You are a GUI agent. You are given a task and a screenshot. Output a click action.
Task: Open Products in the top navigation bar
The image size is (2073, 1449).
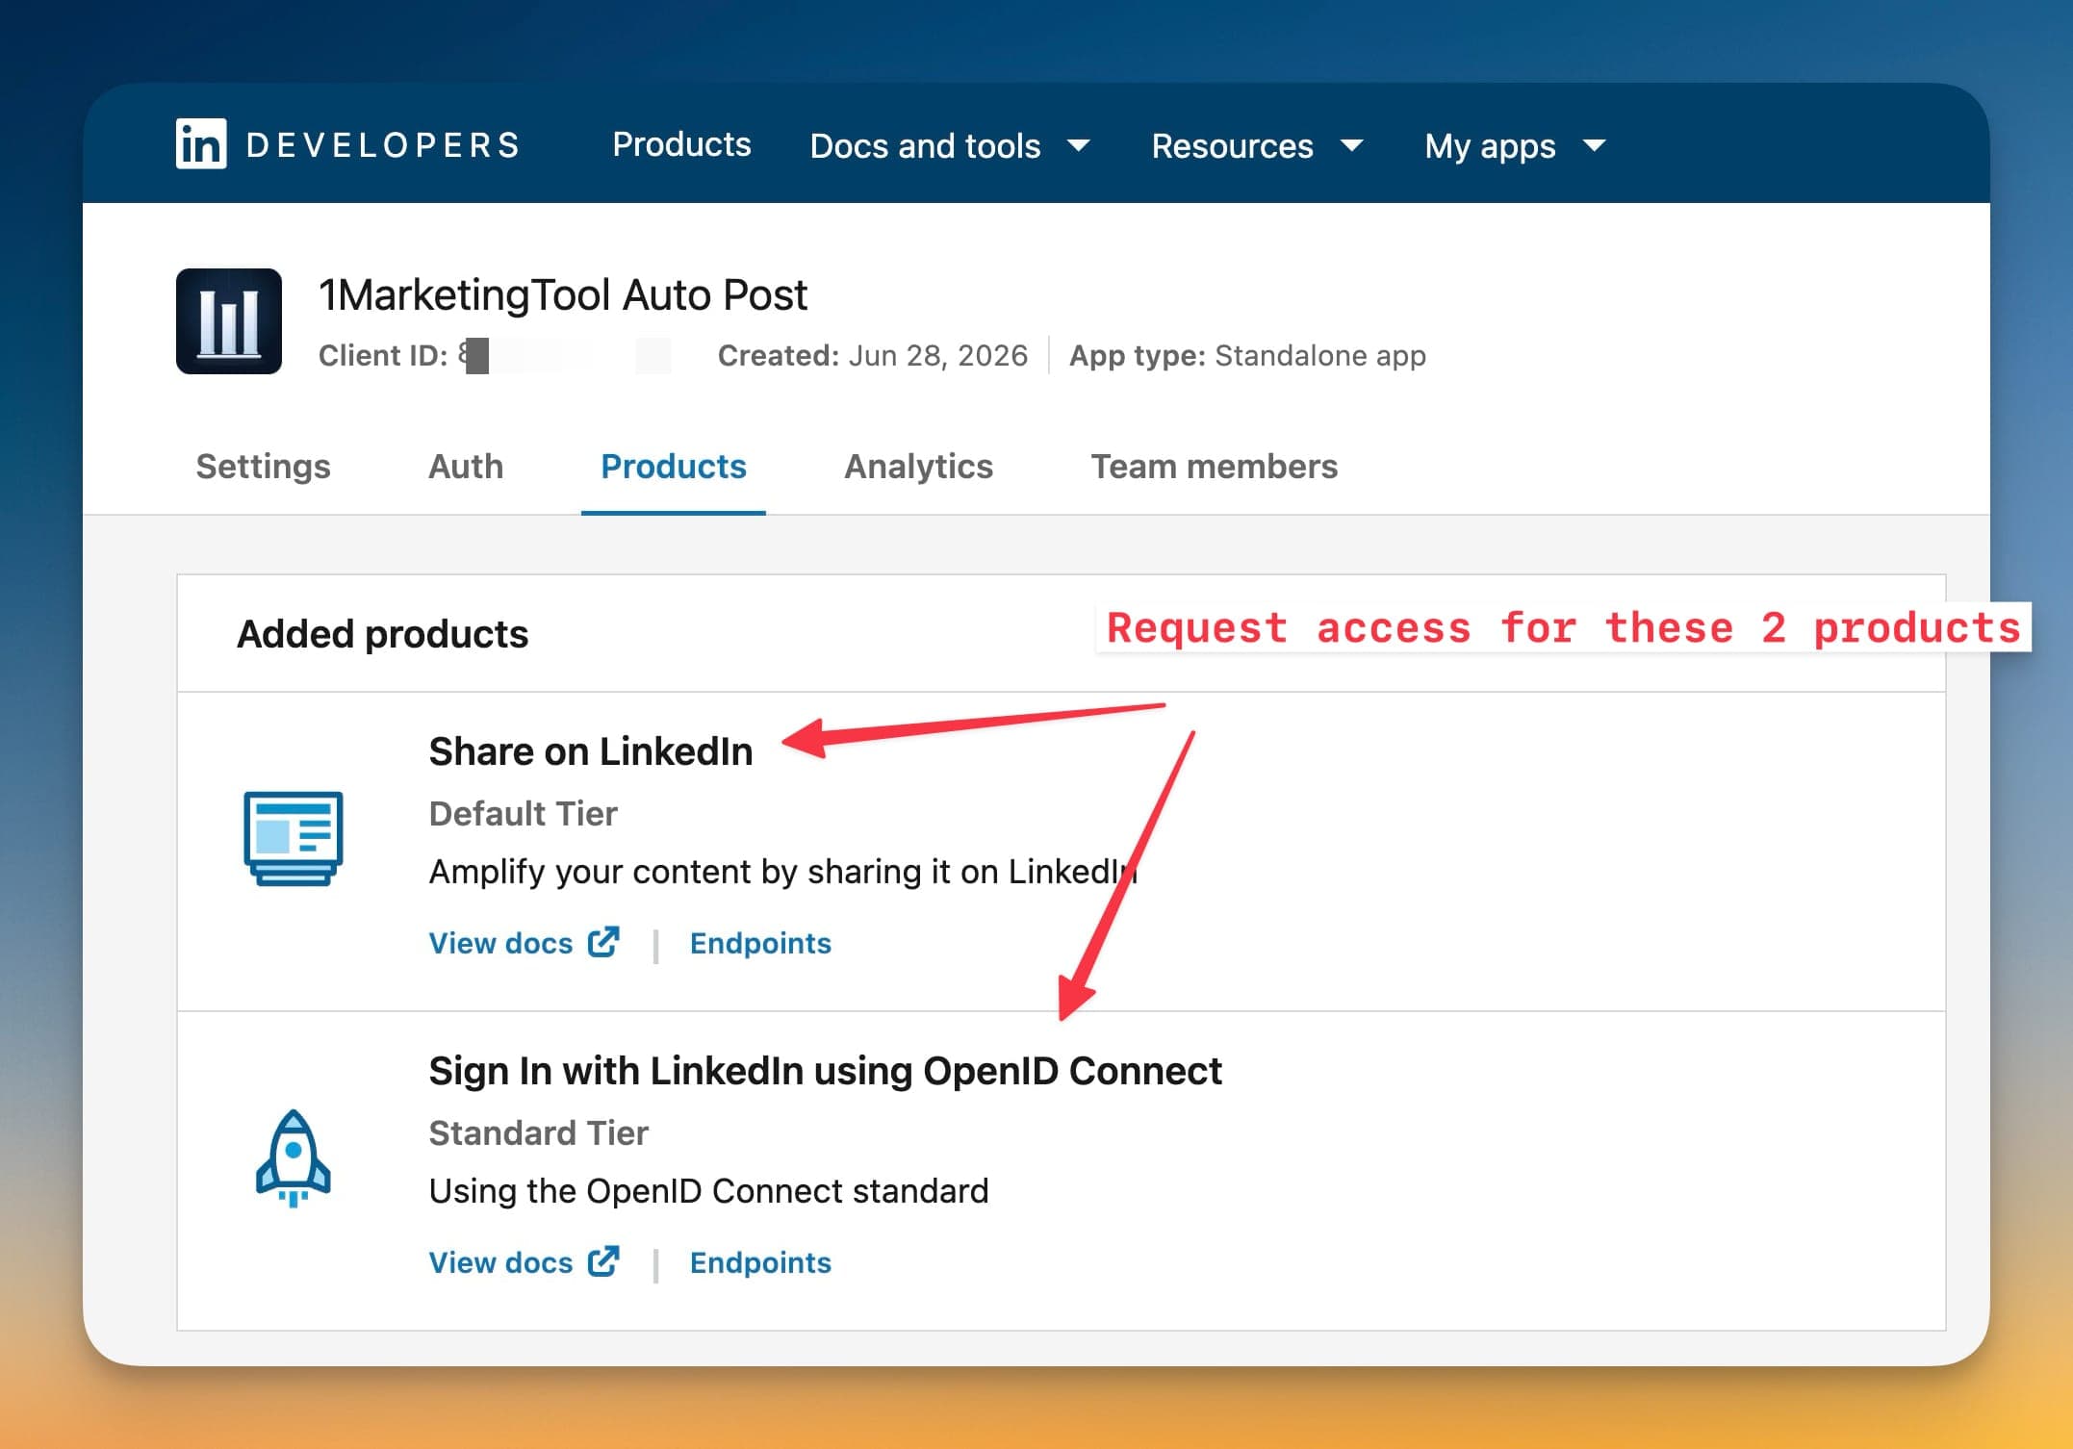(x=681, y=144)
